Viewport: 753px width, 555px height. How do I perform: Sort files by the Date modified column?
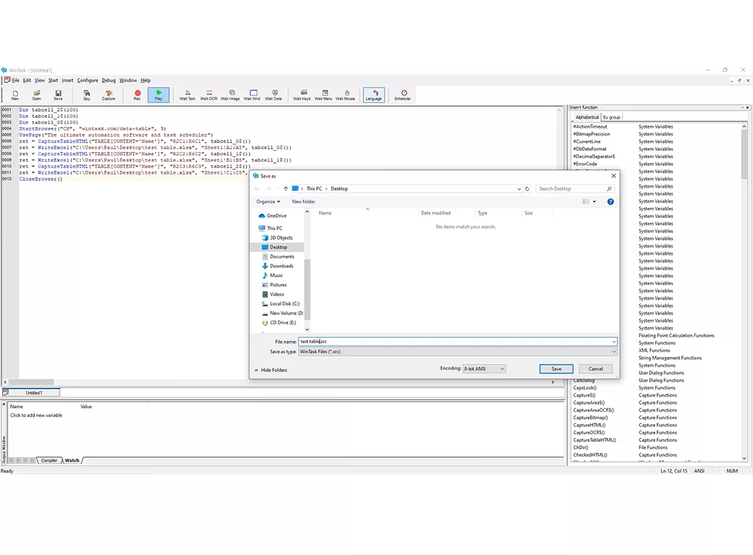(435, 213)
